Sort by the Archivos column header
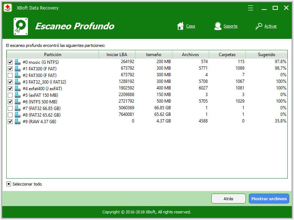Screen dimensions: 294x220 coord(190,54)
